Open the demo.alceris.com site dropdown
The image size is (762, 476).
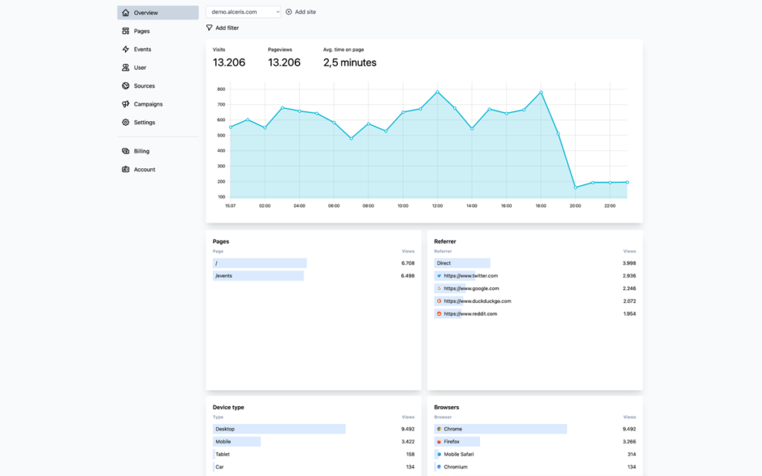(243, 12)
